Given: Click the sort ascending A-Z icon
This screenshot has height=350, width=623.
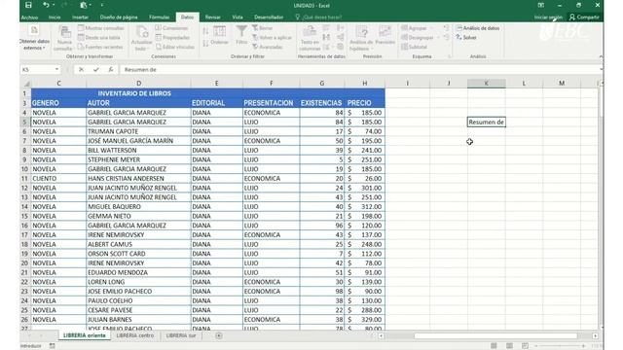Looking at the screenshot, I should 205,31.
